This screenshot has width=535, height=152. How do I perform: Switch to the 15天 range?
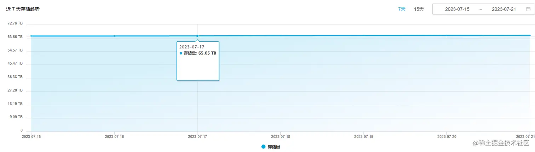tap(419, 9)
